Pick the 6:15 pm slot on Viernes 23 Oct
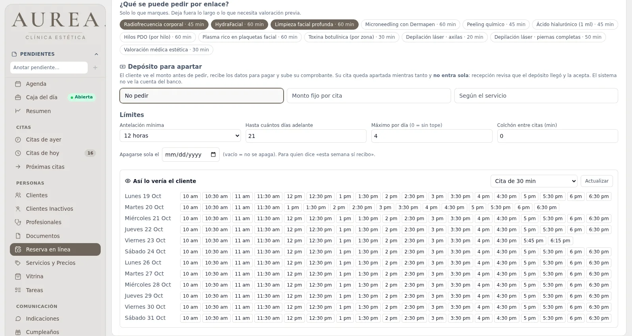Image resolution: width=632 pixels, height=336 pixels. pyautogui.click(x=560, y=241)
